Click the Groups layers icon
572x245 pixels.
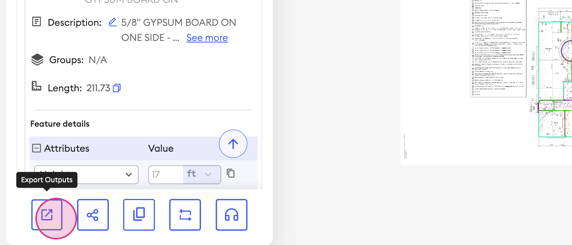point(37,60)
